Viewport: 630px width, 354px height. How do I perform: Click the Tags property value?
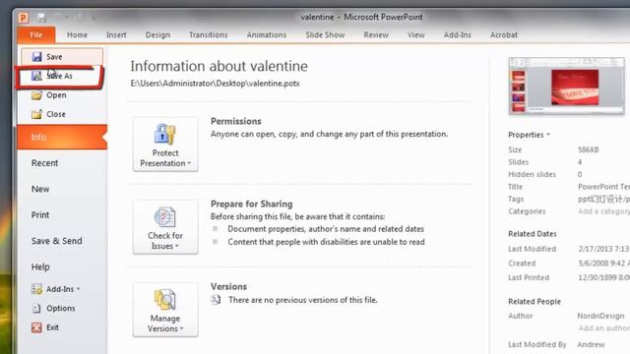tap(603, 199)
